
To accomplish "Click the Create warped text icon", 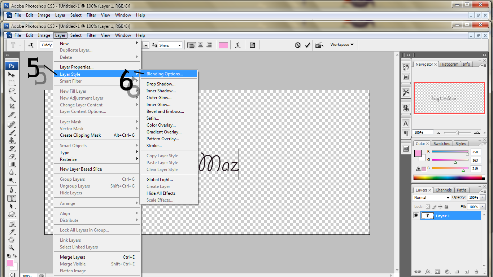I will point(238,45).
